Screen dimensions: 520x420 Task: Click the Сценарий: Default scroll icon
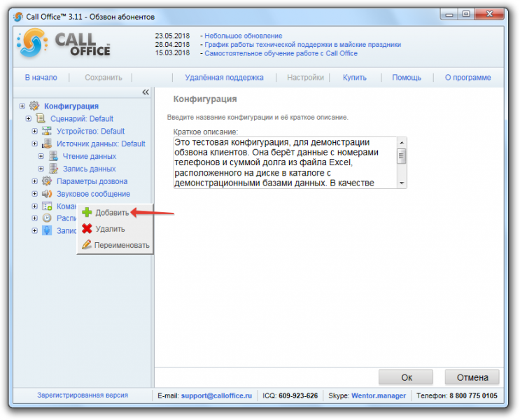click(x=41, y=118)
